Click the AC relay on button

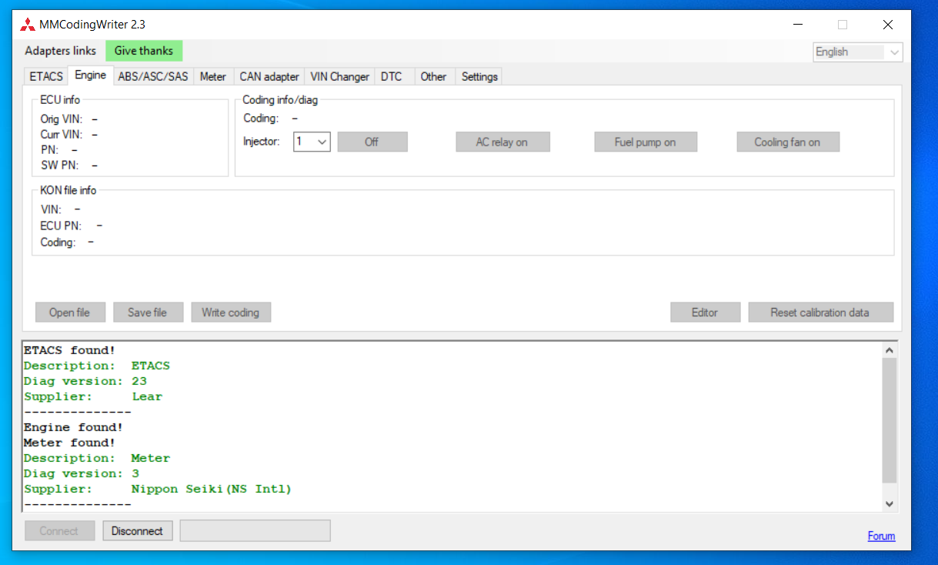tap(502, 142)
